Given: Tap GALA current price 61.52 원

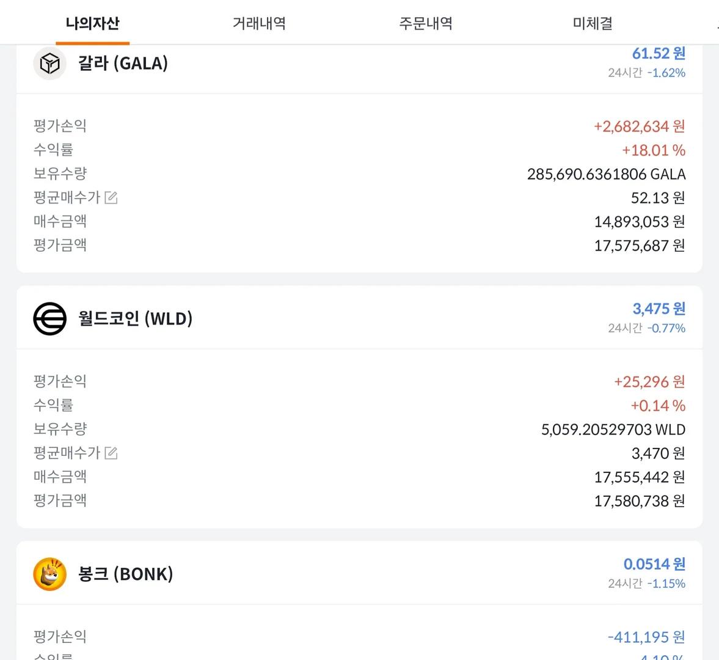Looking at the screenshot, I should (658, 54).
